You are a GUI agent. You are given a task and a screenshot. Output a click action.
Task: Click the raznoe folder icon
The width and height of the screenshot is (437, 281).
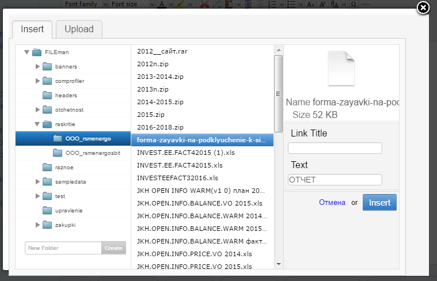(47, 167)
